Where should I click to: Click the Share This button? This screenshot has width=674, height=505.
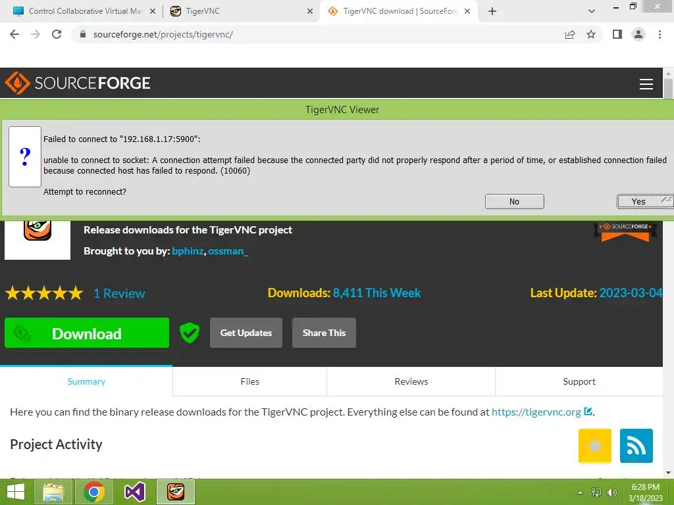click(x=324, y=333)
